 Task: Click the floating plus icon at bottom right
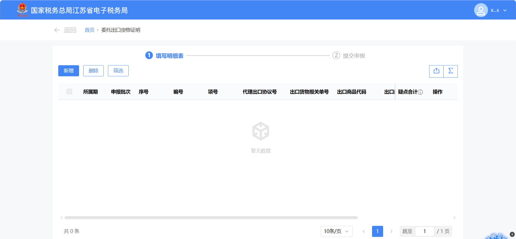(512, 234)
